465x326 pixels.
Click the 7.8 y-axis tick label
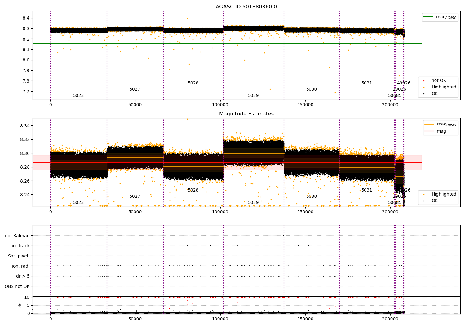[x=26, y=81]
